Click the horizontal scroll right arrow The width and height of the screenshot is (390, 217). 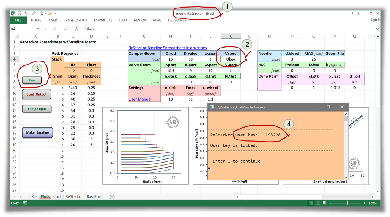click(372, 197)
